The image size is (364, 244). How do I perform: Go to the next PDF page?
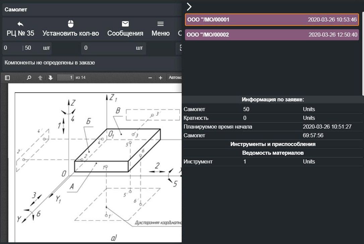[x=50, y=78]
